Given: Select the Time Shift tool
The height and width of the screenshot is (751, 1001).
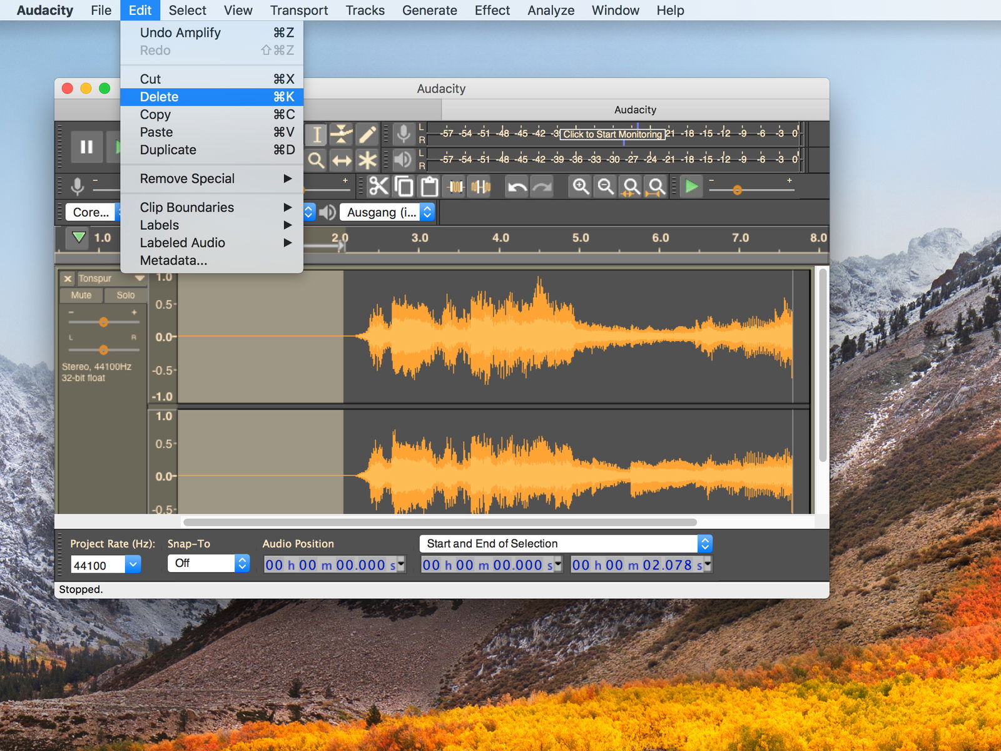Looking at the screenshot, I should click(x=342, y=160).
